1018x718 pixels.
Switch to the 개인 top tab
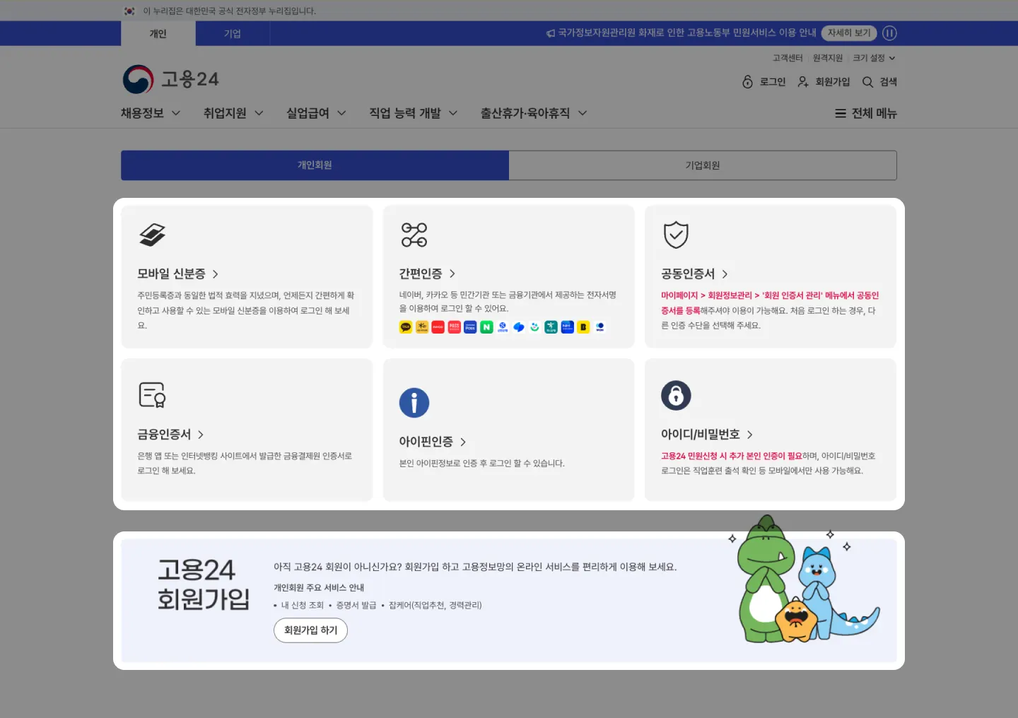click(x=158, y=33)
